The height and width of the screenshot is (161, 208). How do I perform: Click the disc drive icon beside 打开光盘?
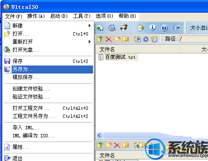click(7, 50)
